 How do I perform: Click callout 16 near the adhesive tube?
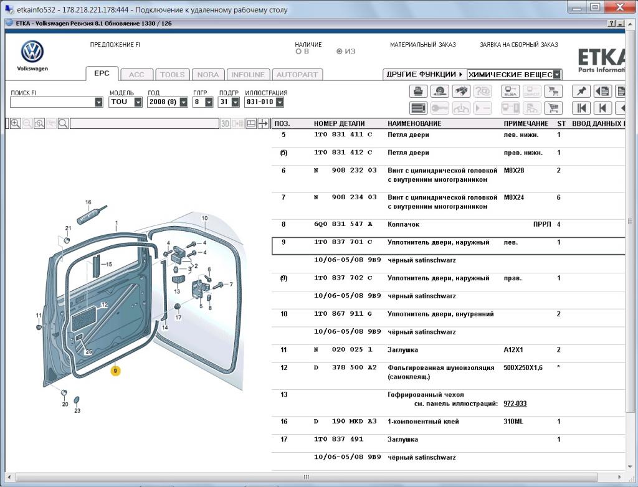point(88,202)
